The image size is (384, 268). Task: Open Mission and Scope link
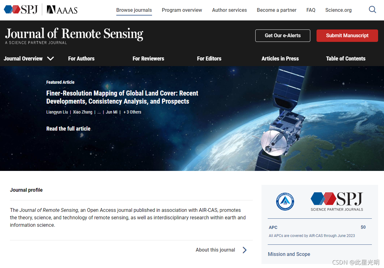coord(289,254)
